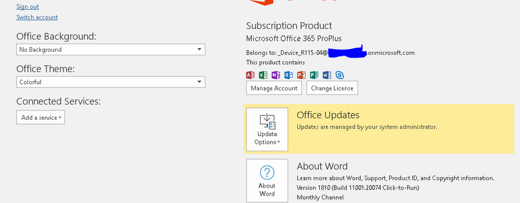Viewport: 520px width, 203px height.
Task: Click the Office Updates heading
Action: pyautogui.click(x=328, y=115)
